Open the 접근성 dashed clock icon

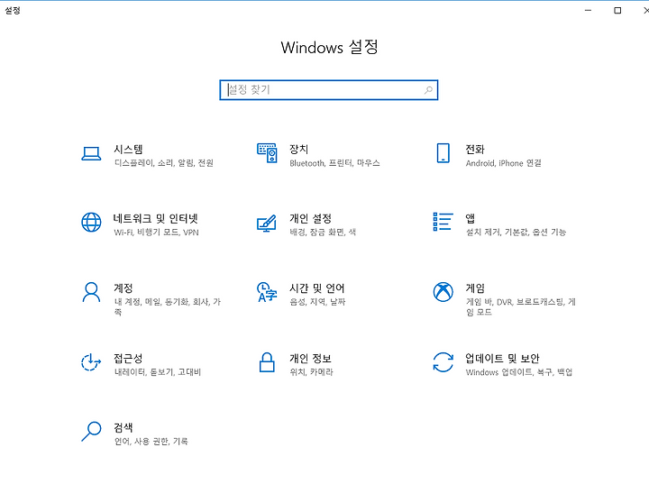91,362
